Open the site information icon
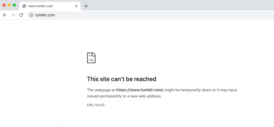Image resolution: width=274 pixels, height=127 pixels. click(31, 15)
